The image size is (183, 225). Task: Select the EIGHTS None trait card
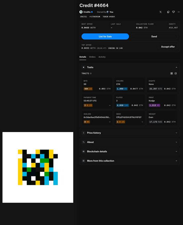click(x=162, y=85)
